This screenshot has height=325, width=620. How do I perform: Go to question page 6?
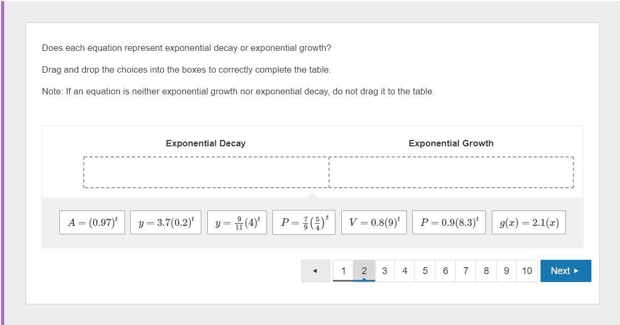[x=445, y=271]
